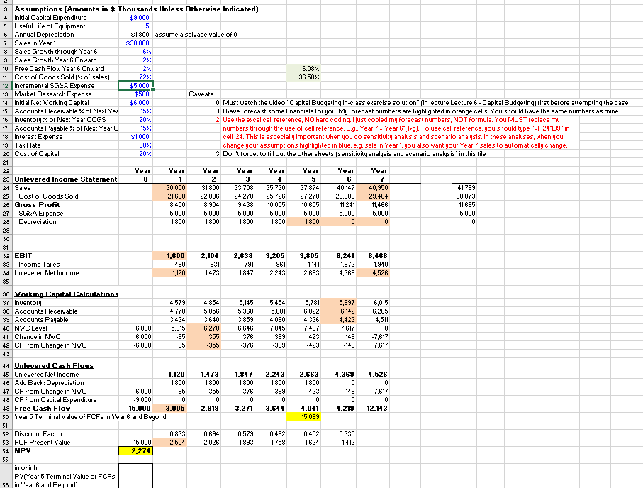Select row header 54
643x488 pixels.
[x=6, y=451]
